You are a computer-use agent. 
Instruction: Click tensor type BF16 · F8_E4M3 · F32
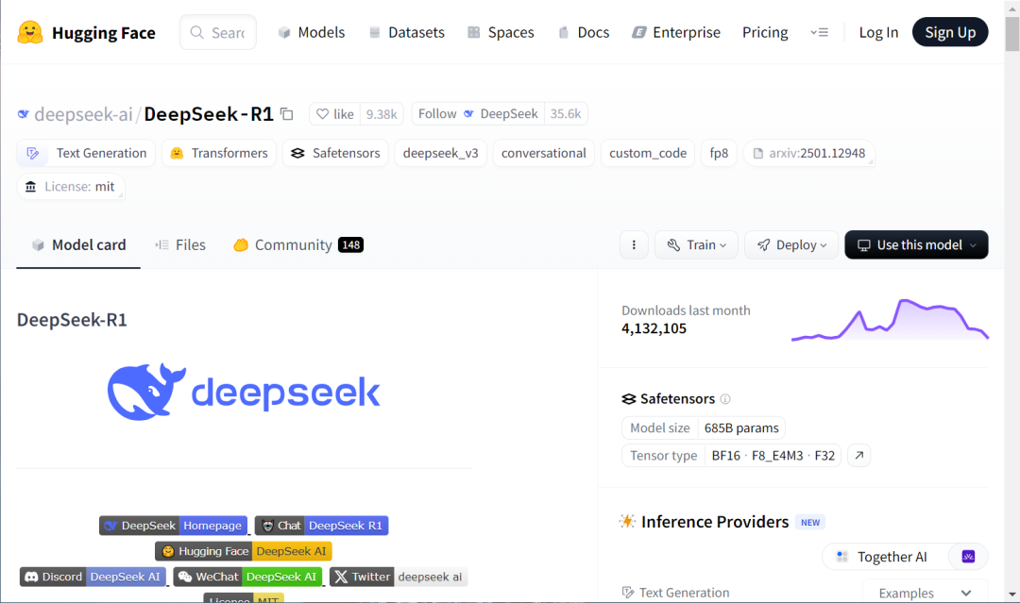click(x=773, y=456)
